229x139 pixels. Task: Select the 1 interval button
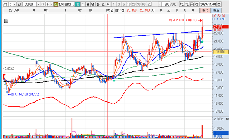[114, 4]
